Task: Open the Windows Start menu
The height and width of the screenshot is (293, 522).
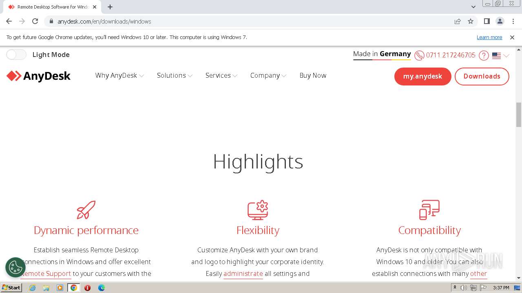Action: coord(11,288)
